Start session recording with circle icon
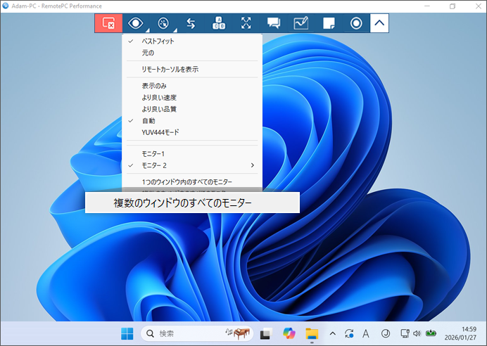Image resolution: width=487 pixels, height=346 pixels. 356,23
